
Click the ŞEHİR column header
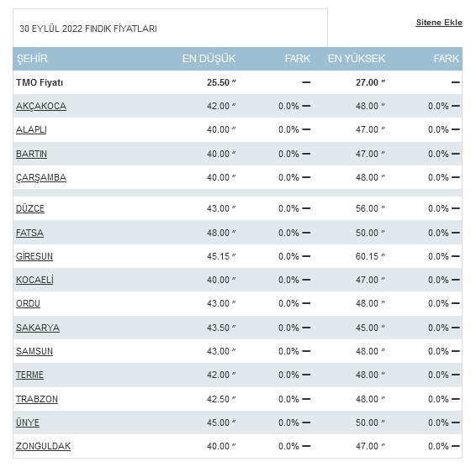32,59
